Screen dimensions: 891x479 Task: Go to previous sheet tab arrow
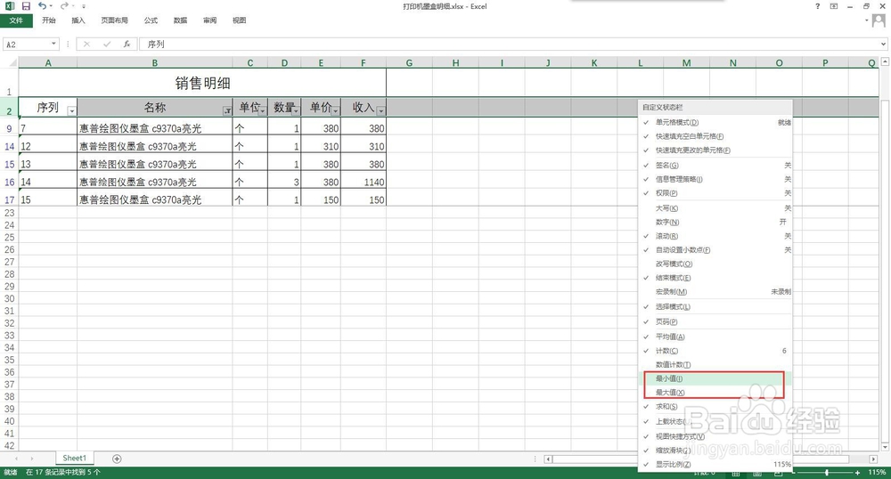point(16,459)
